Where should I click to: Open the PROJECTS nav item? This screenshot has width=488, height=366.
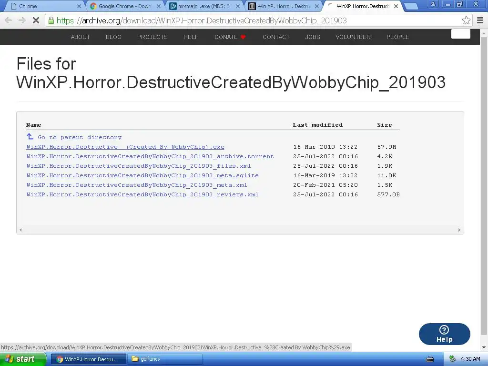152,37
